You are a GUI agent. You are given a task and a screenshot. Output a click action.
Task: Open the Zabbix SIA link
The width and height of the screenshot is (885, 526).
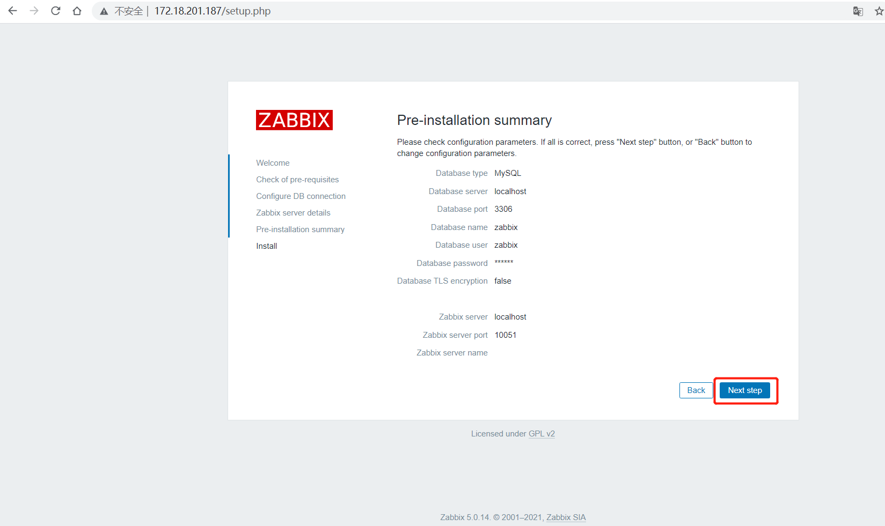(x=566, y=517)
